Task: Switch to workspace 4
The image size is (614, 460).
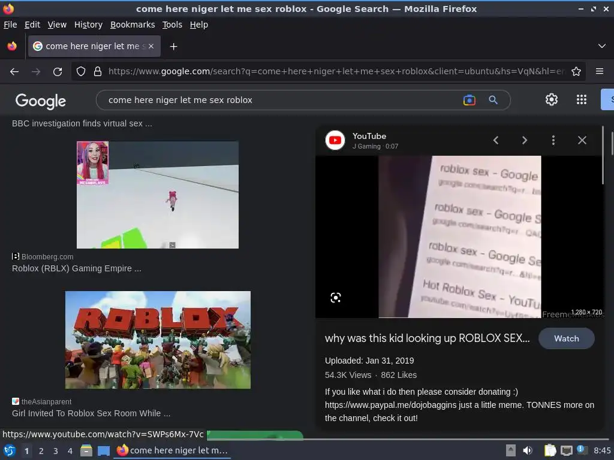Action: pos(70,451)
